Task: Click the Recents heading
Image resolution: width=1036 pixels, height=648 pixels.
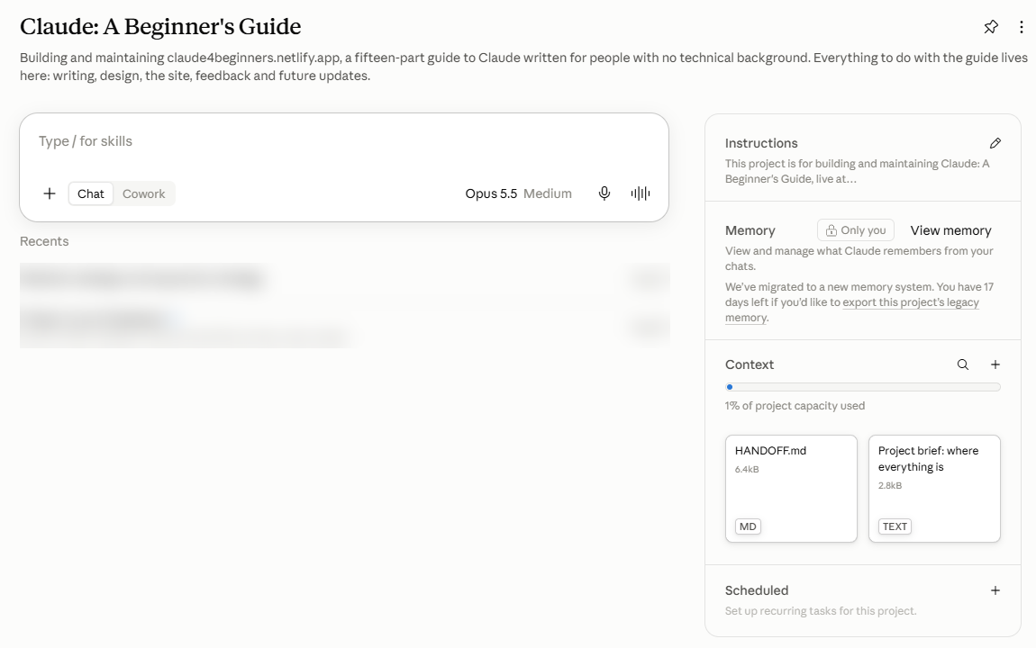Action: click(44, 241)
